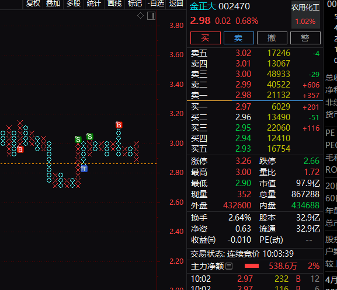337x290 pixels.
Task: Click the 最高 value 3.00
Action: click(x=244, y=172)
